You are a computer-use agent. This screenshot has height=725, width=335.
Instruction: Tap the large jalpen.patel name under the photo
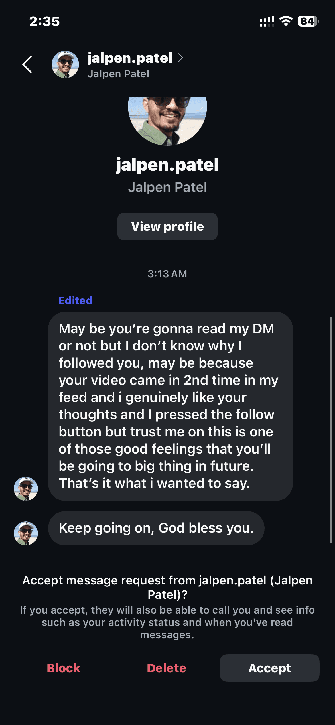click(167, 165)
